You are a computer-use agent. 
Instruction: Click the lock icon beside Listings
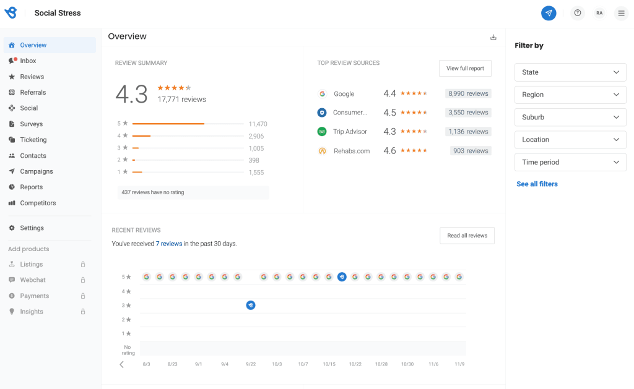click(82, 264)
